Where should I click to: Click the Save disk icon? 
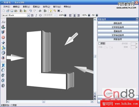(x=12, y=11)
